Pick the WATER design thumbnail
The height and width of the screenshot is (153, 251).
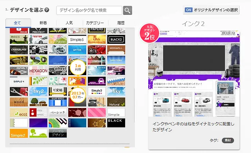click(x=77, y=50)
